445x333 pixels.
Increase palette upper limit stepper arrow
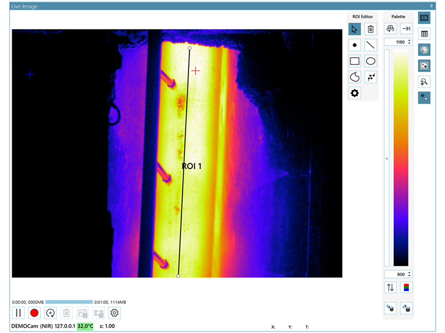pyautogui.click(x=410, y=41)
